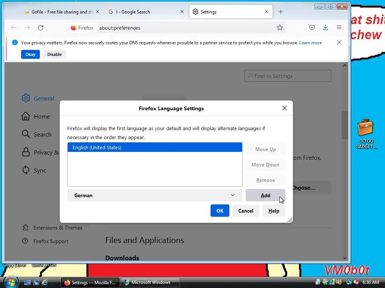Click Disable on the DNS notification

[54, 54]
